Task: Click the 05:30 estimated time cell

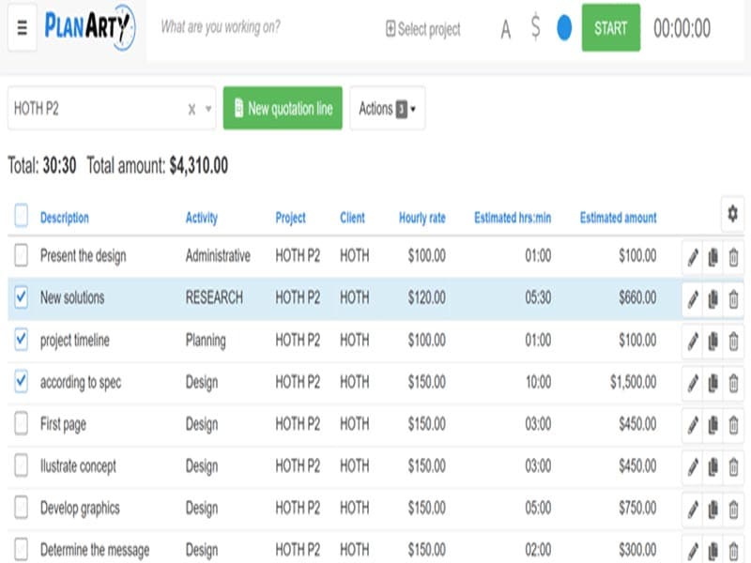Action: coord(538,297)
